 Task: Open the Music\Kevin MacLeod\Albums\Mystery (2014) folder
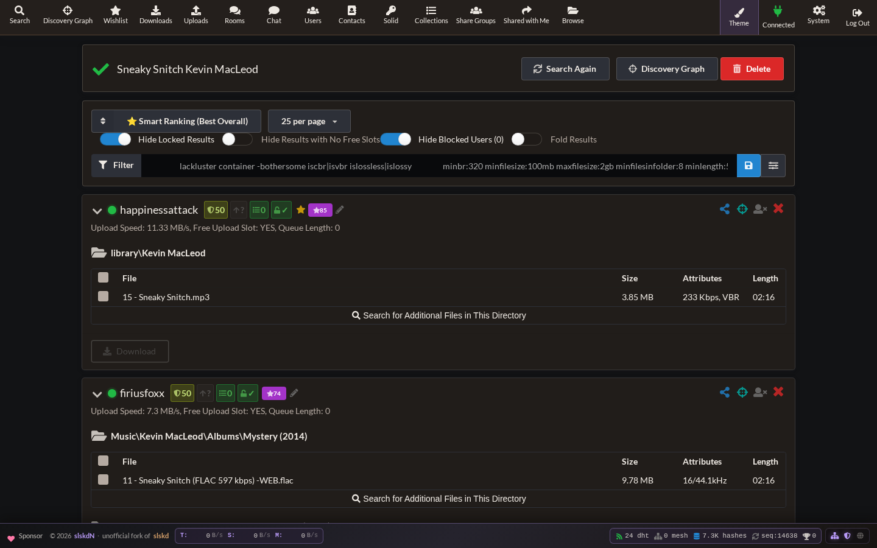pos(199,436)
